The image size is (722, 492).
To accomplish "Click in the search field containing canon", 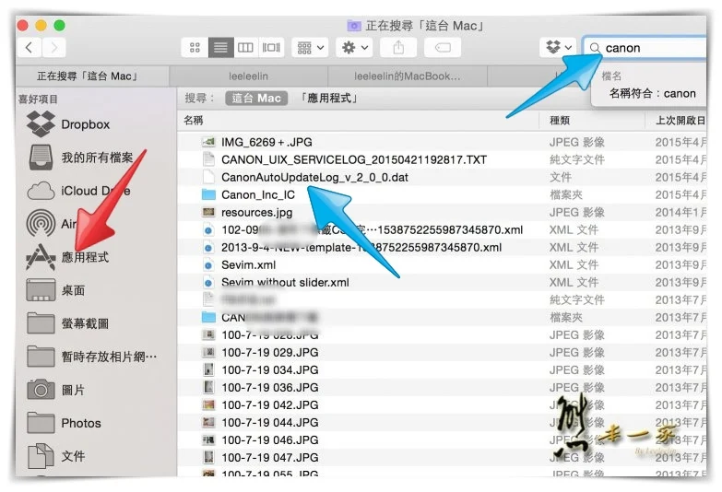I will click(645, 48).
